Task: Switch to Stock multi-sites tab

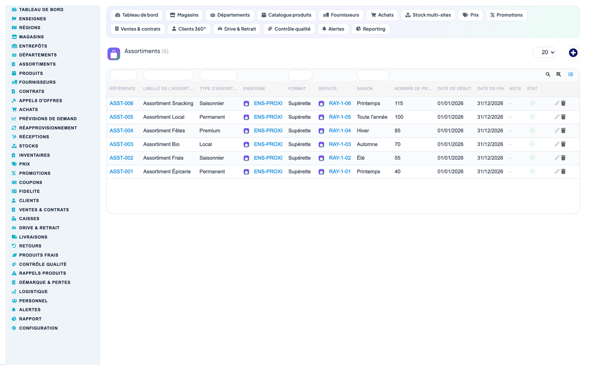Action: (428, 15)
